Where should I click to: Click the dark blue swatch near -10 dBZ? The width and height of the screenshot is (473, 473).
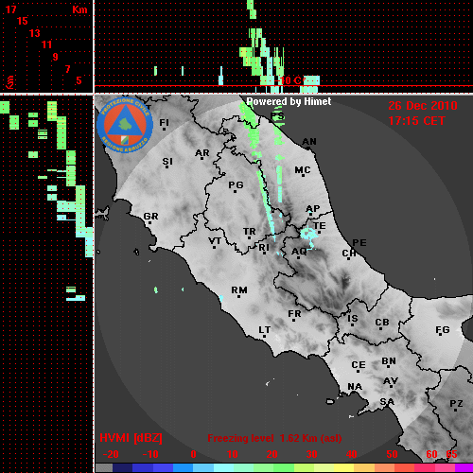tap(143, 468)
